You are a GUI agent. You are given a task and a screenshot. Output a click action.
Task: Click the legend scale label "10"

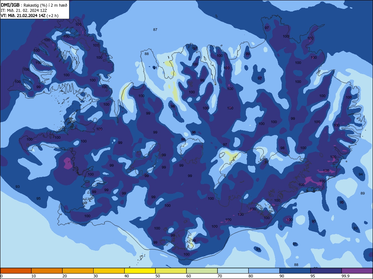tap(34, 276)
